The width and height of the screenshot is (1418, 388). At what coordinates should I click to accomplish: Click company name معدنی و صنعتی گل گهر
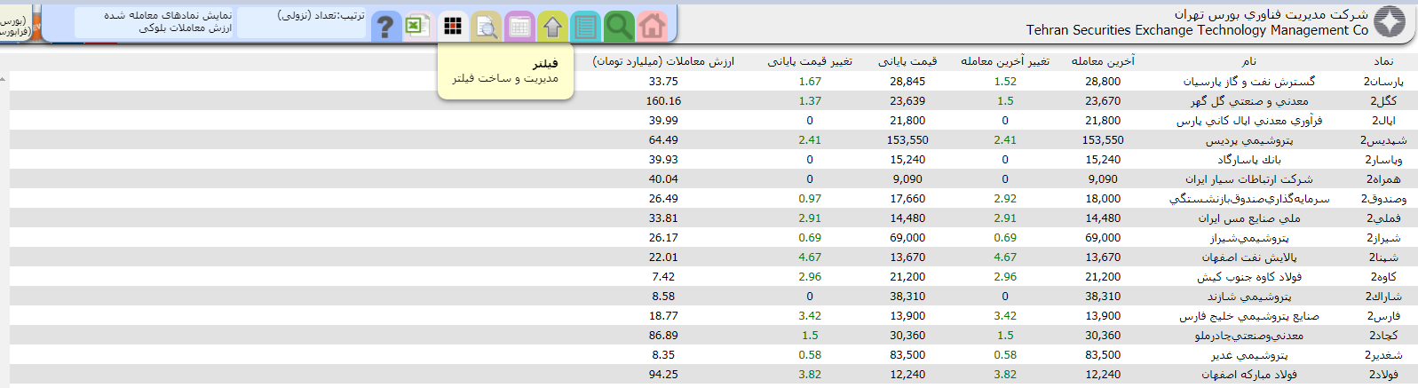click(x=1249, y=100)
